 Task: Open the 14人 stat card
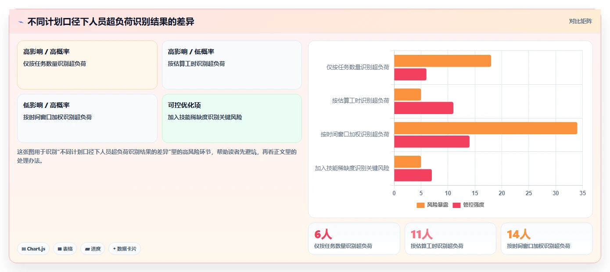(x=547, y=239)
